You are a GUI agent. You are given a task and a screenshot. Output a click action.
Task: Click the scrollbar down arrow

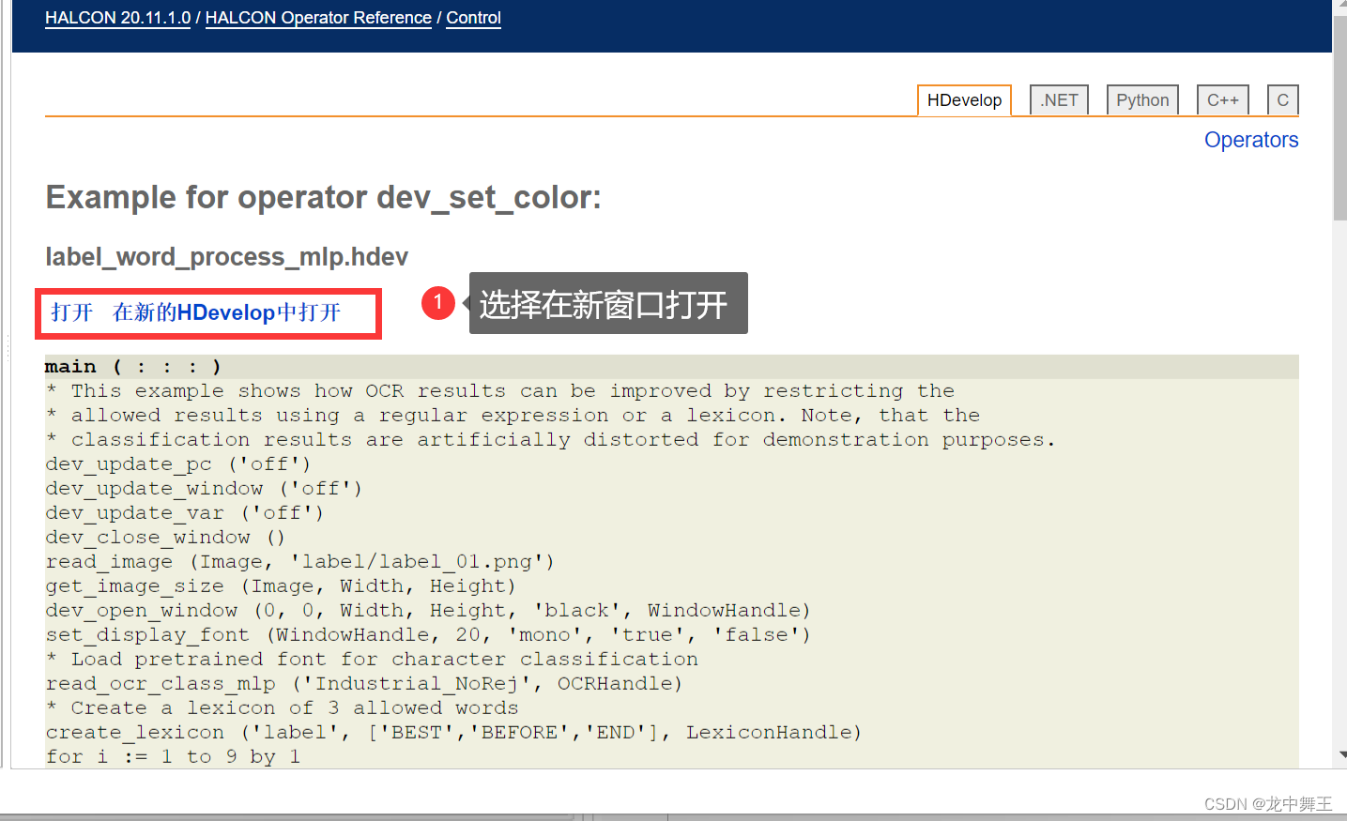pos(1340,754)
